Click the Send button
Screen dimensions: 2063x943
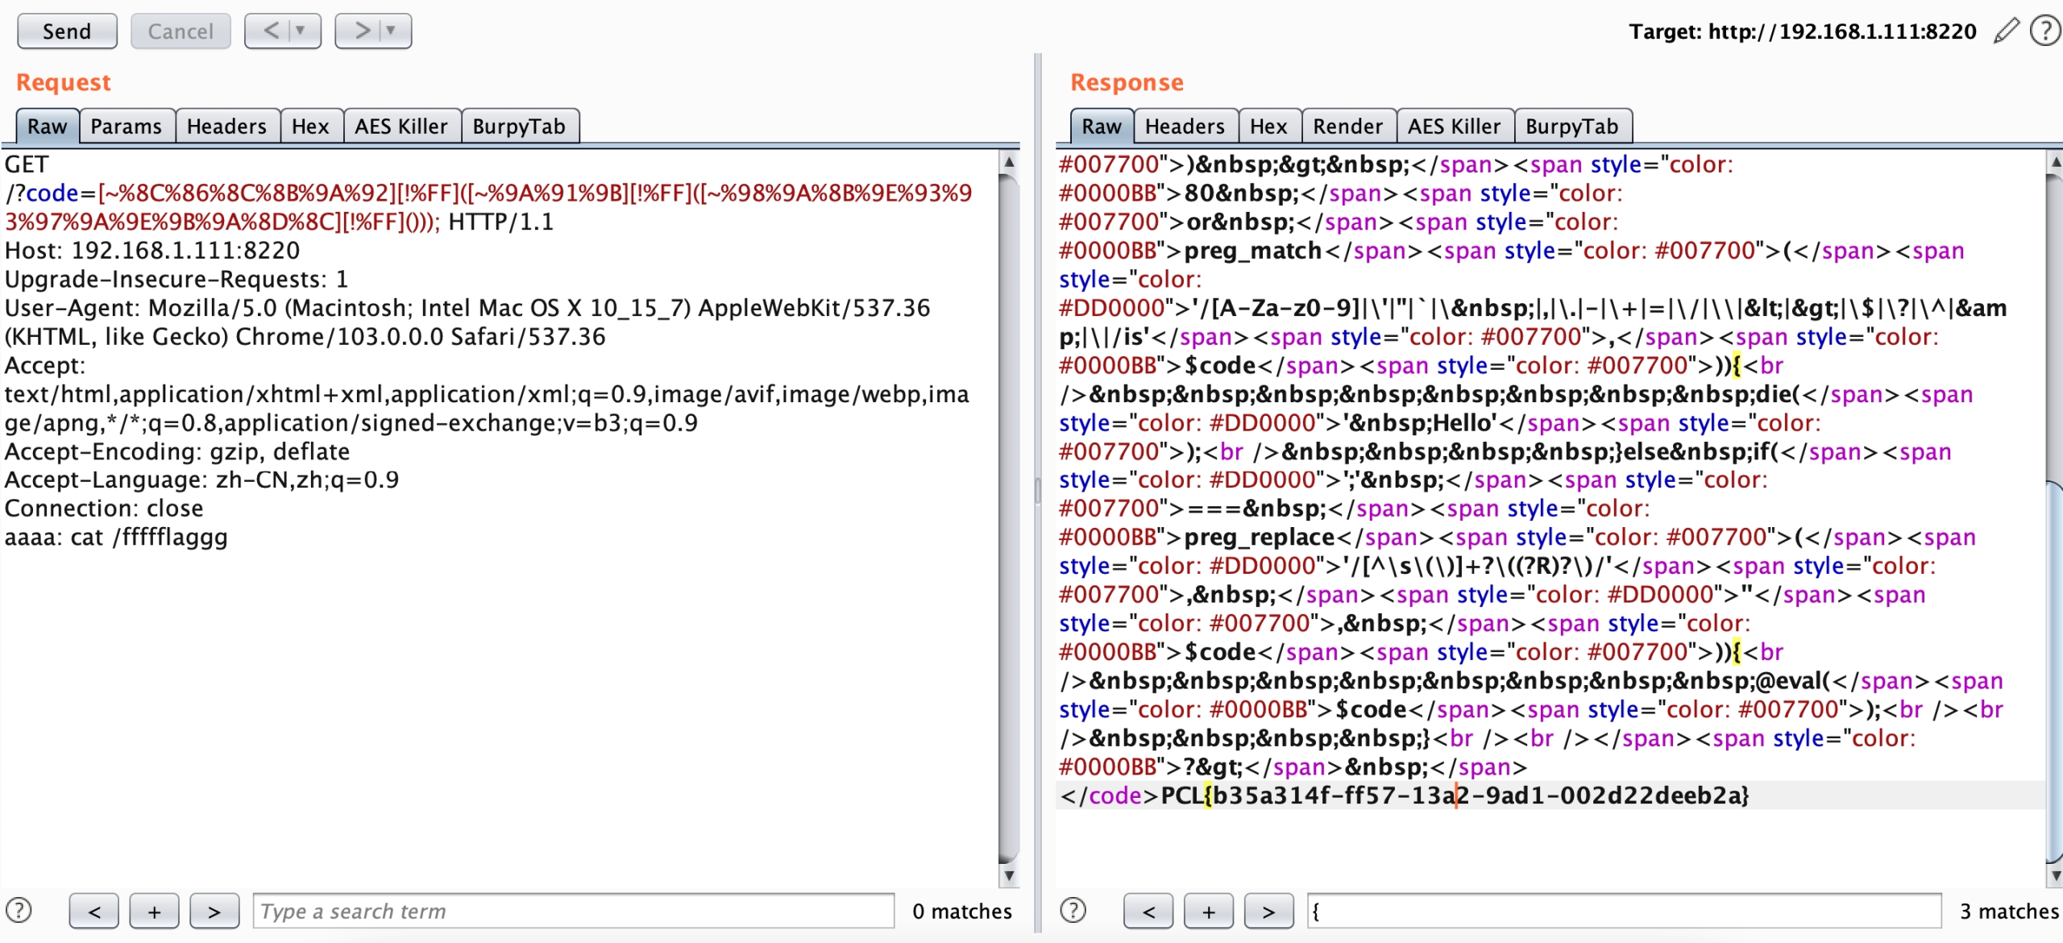(x=67, y=31)
